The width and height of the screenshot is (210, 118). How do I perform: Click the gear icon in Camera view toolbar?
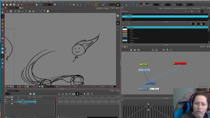tap(11, 11)
